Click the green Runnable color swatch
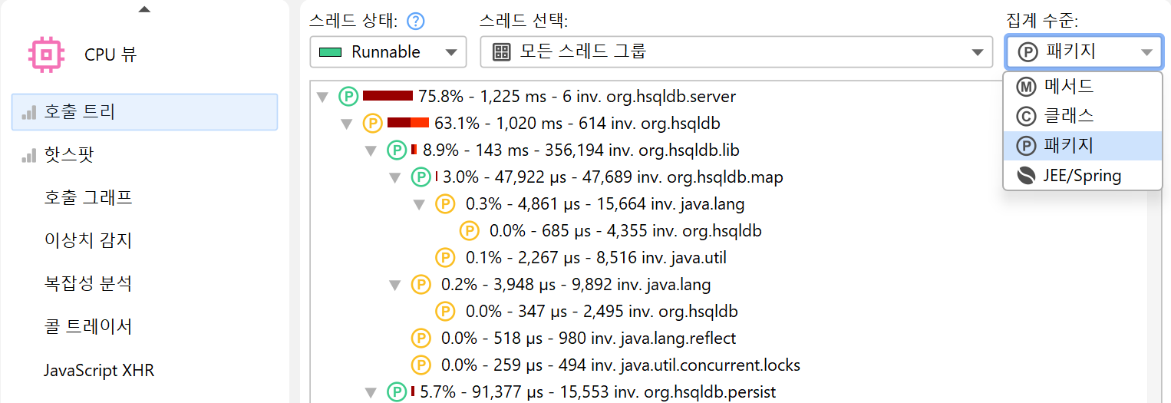The height and width of the screenshot is (403, 1171). point(330,52)
